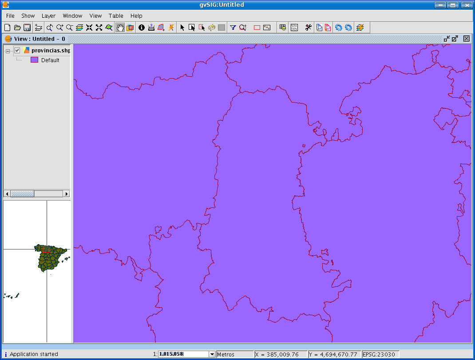Select the measure area polygon tool
The image size is (475, 360).
161,28
